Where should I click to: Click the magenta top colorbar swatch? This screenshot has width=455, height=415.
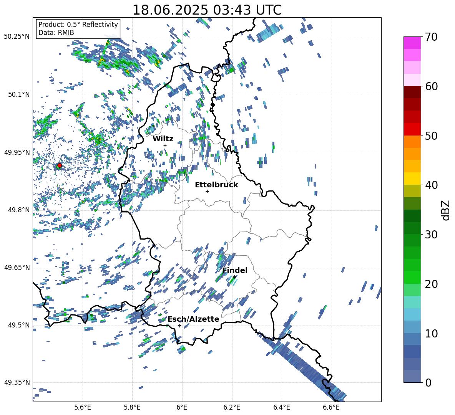click(x=412, y=43)
